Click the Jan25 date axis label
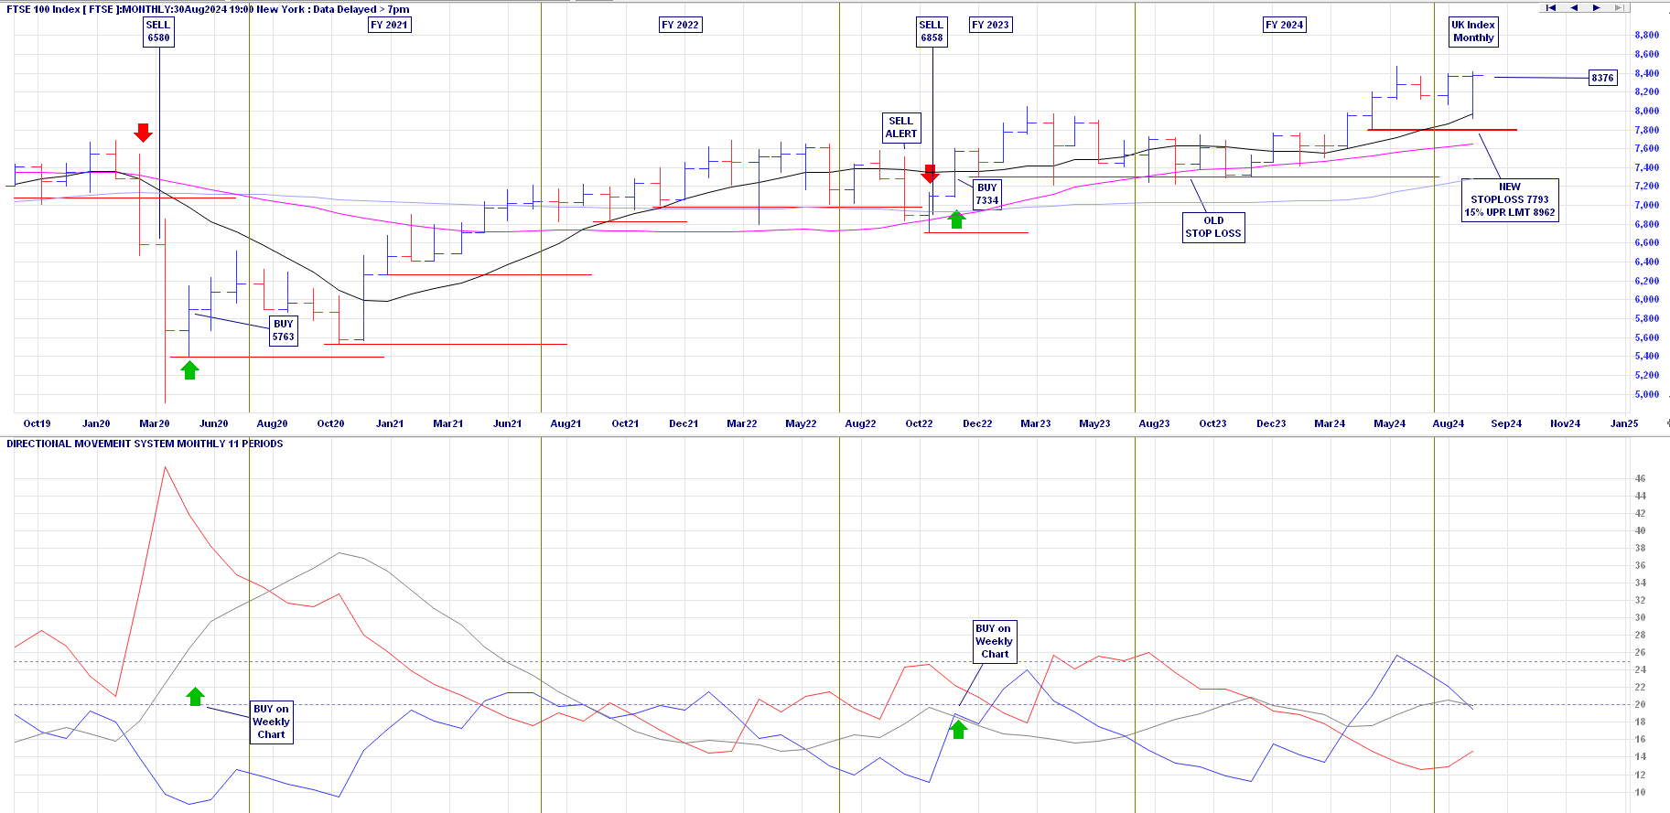 (x=1624, y=423)
